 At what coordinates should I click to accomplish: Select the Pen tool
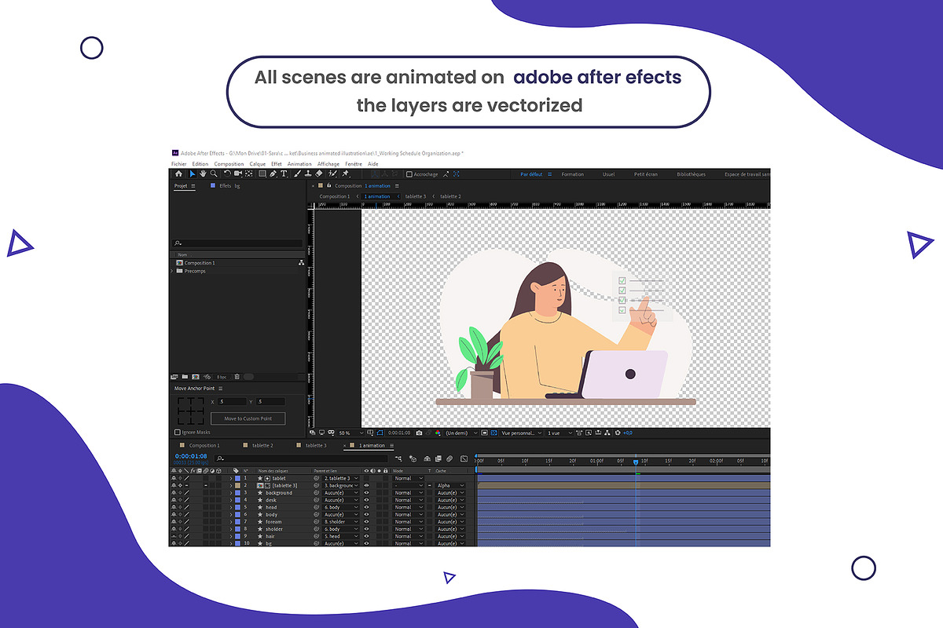tap(273, 174)
